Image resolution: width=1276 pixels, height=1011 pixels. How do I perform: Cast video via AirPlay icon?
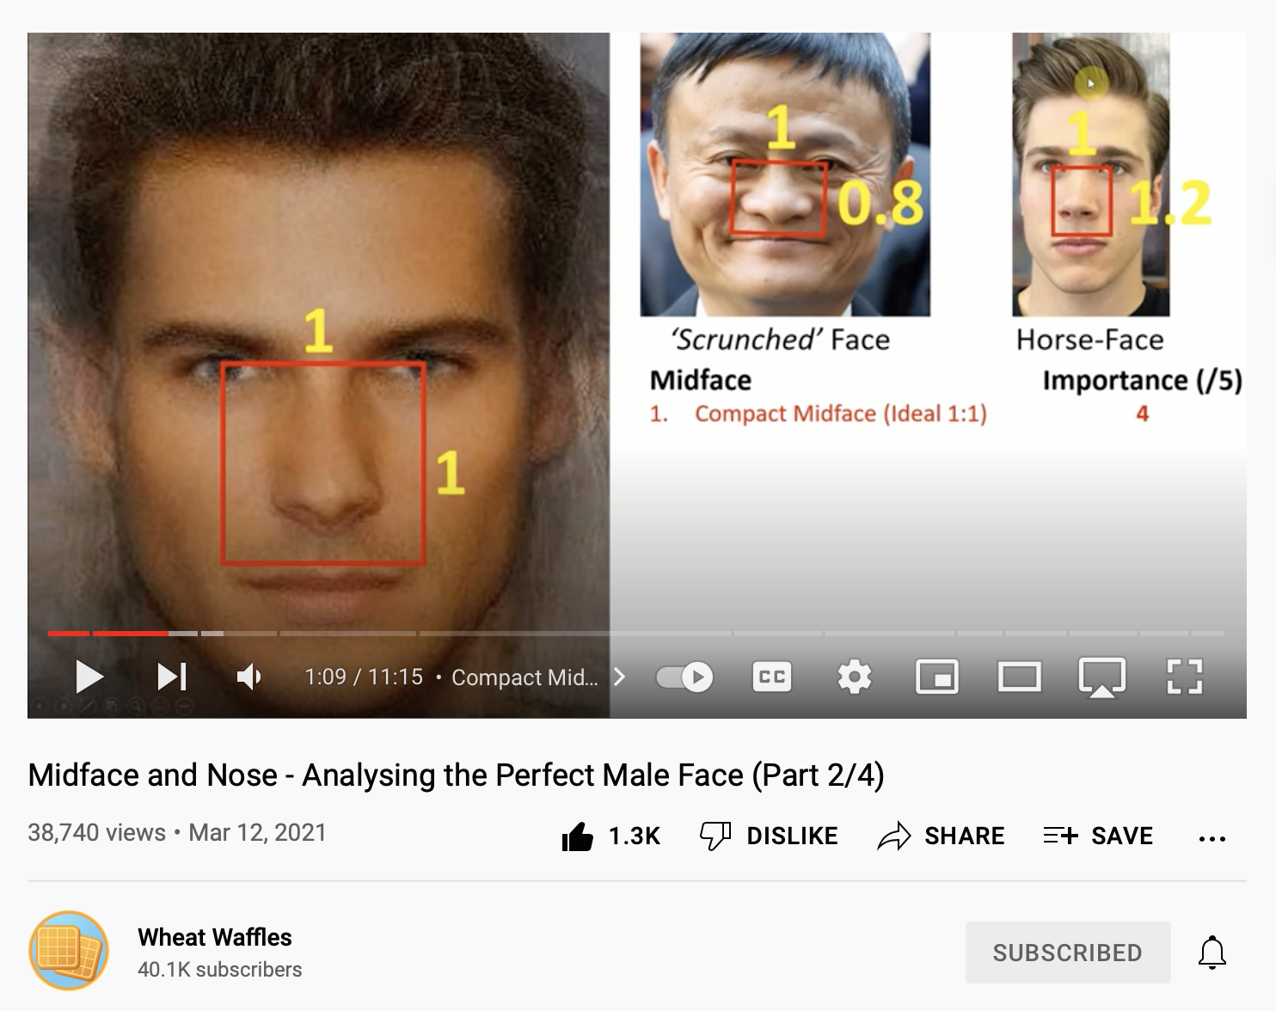coord(1101,677)
